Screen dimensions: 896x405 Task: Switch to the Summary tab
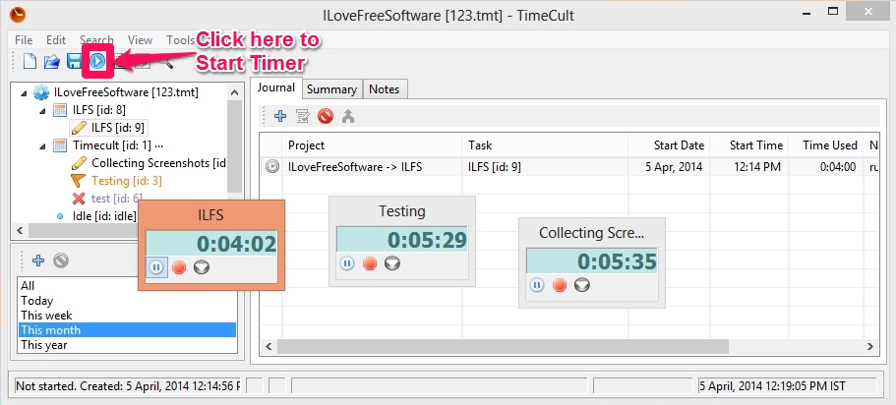coord(331,89)
